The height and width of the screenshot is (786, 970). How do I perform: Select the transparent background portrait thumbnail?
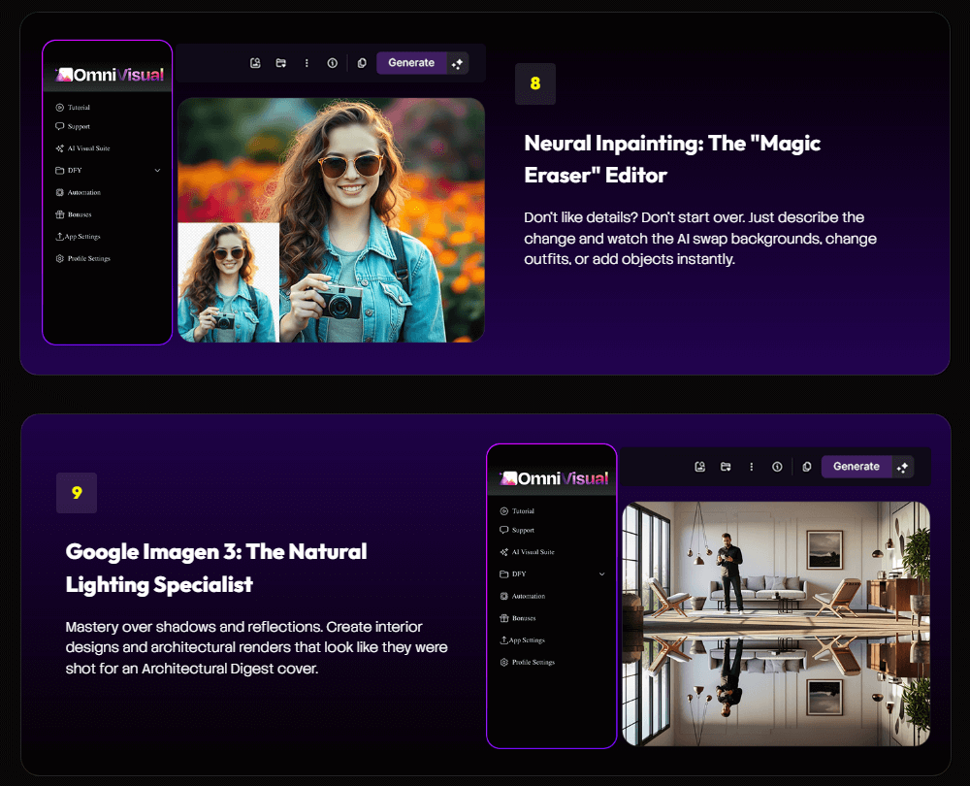pyautogui.click(x=229, y=281)
